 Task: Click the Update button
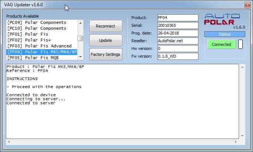106,40
